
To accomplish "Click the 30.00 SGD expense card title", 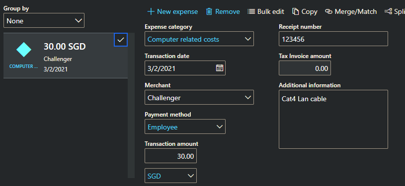I will 65,47.
